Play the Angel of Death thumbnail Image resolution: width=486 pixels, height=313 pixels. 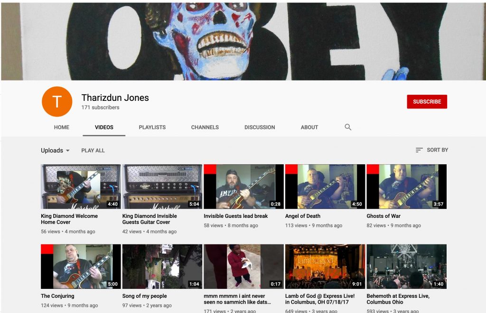coord(325,187)
